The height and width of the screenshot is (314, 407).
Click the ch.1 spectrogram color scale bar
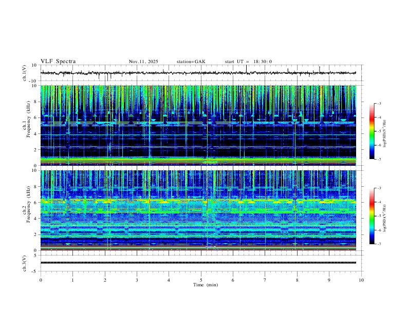click(x=372, y=131)
